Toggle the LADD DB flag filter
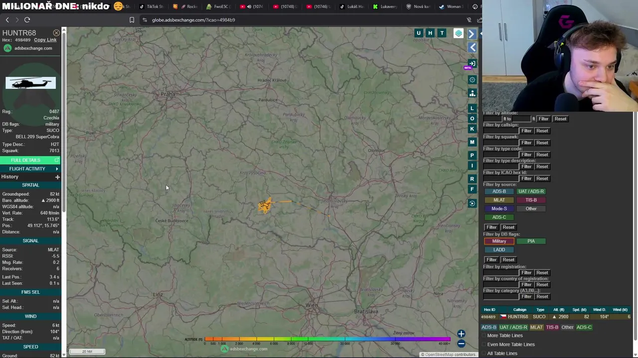This screenshot has height=358, width=638. click(499, 250)
